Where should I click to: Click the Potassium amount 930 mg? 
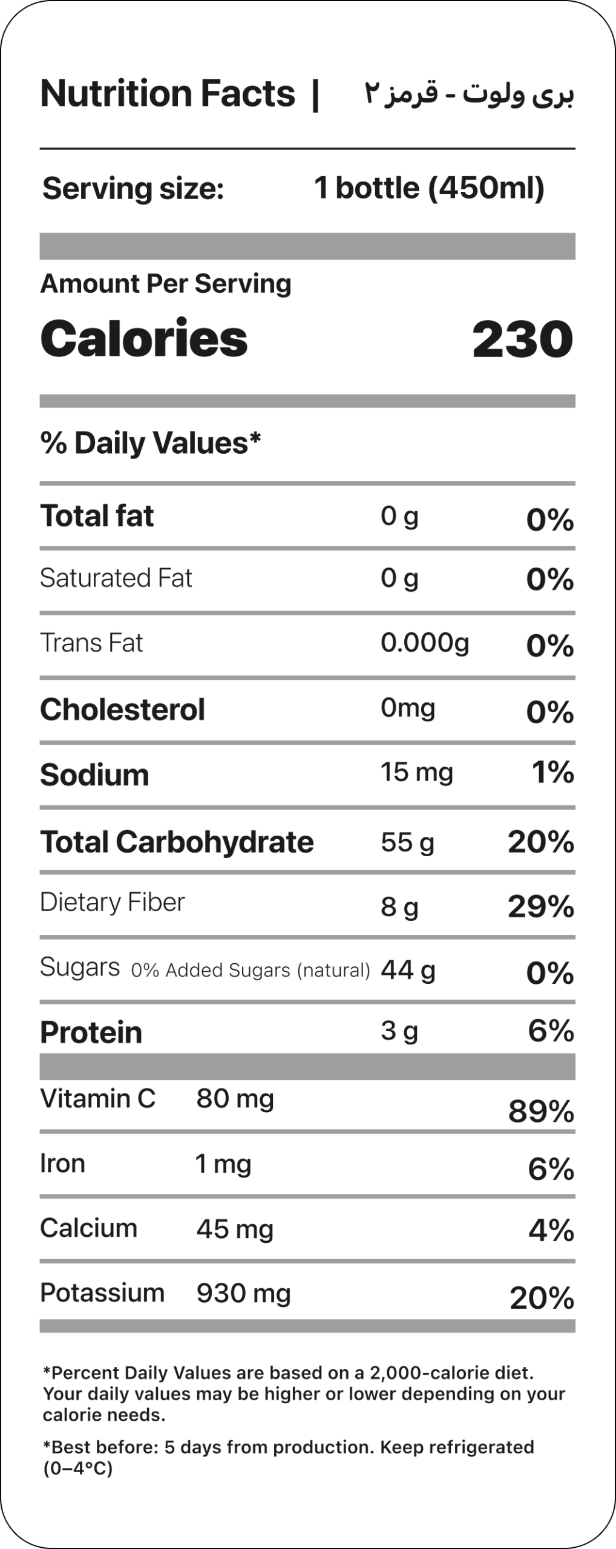click(243, 1293)
